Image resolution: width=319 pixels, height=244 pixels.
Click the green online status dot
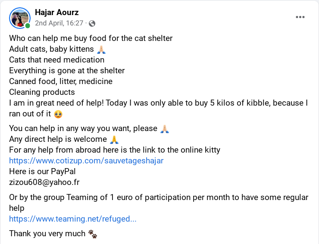(x=28, y=25)
